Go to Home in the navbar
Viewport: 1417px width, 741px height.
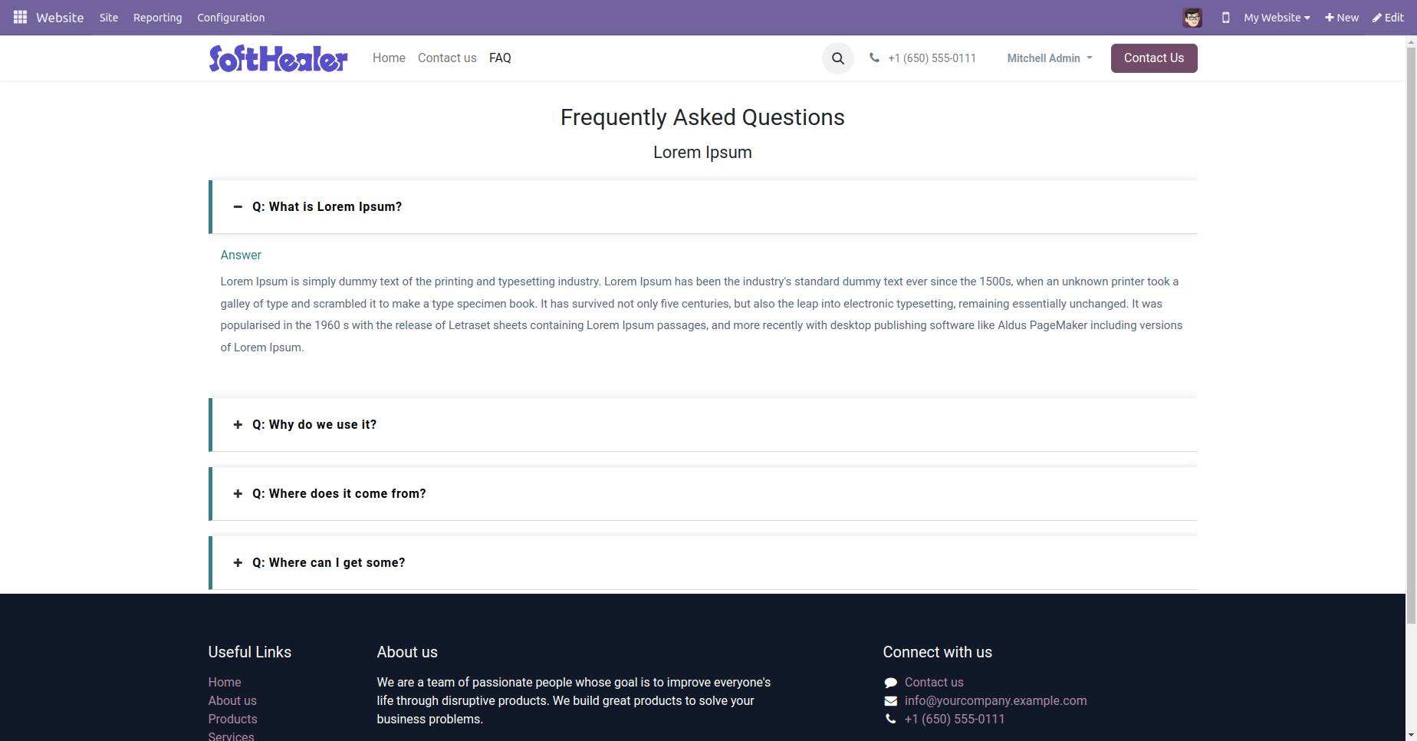point(389,58)
